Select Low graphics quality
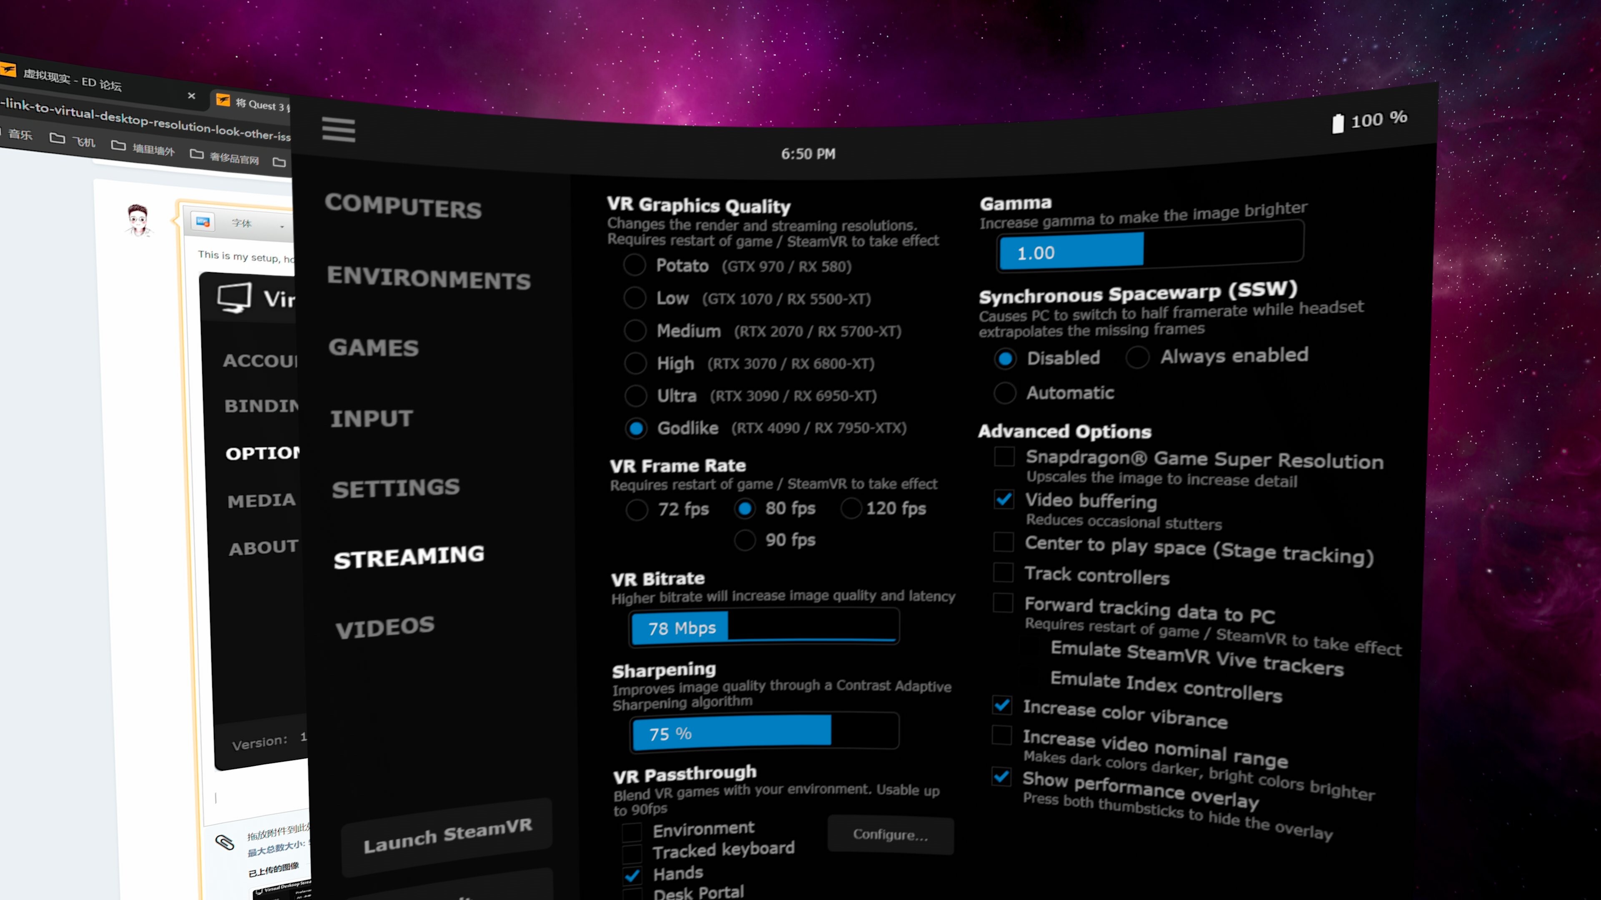 635,297
